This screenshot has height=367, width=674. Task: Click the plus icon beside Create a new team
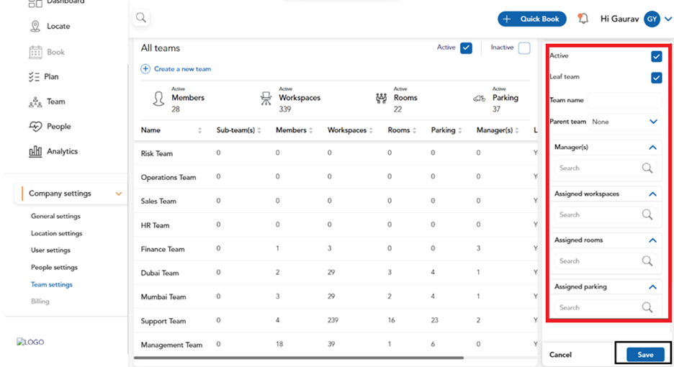145,69
